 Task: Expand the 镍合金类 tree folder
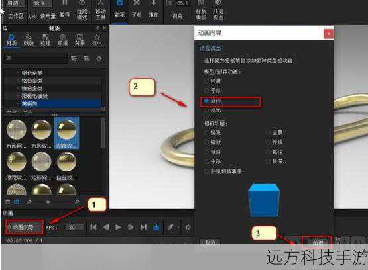coord(18,88)
